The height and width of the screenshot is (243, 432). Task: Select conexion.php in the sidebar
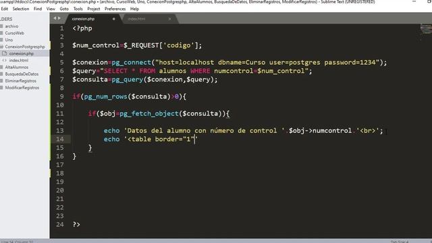pos(21,53)
